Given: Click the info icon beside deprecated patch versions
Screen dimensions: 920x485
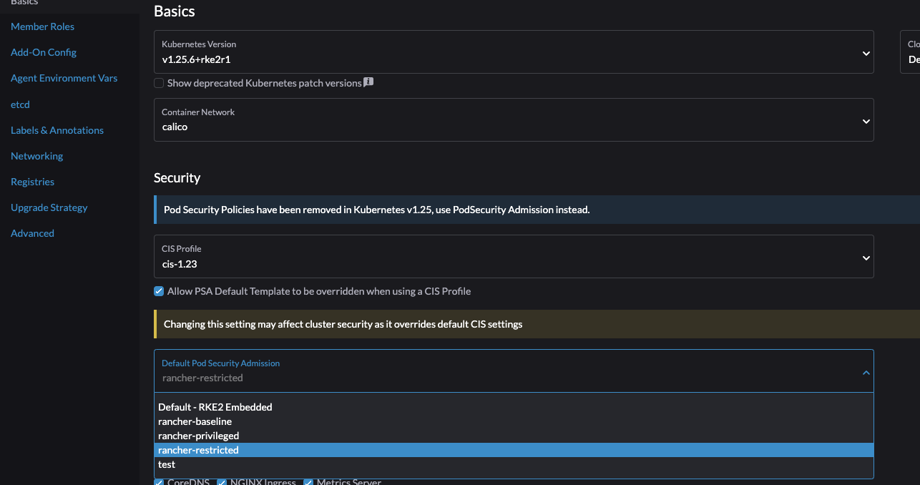Looking at the screenshot, I should tap(368, 82).
